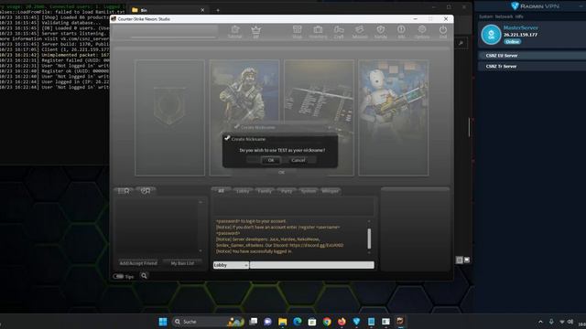Click the Quit power icon
Image resolution: width=586 pixels, height=329 pixels.
click(x=443, y=32)
